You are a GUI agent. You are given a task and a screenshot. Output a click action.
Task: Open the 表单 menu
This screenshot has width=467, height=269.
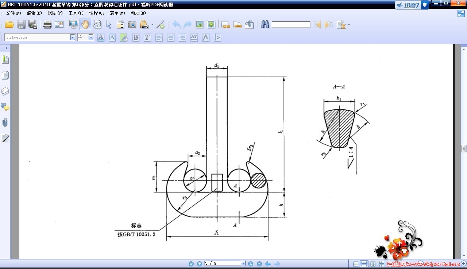tap(117, 13)
